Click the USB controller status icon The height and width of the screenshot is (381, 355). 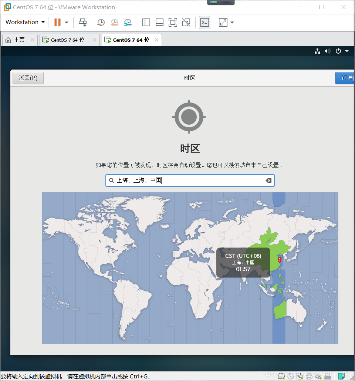point(328,377)
